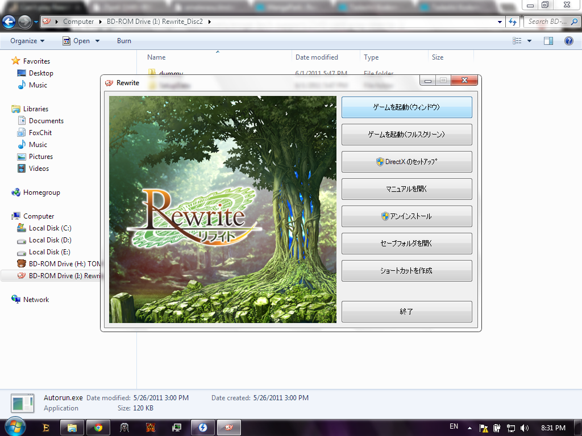Open the Explorer help icon

coord(568,41)
